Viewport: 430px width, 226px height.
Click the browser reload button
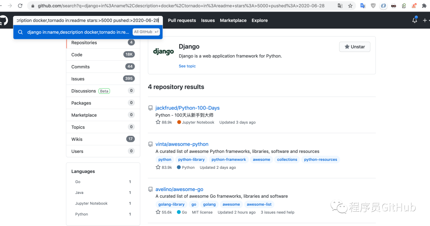(20, 6)
